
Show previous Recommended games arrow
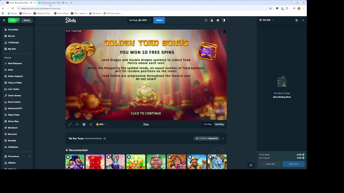(x=215, y=150)
